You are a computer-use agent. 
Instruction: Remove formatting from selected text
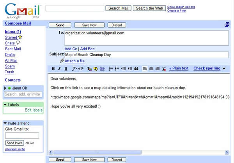(x=164, y=69)
